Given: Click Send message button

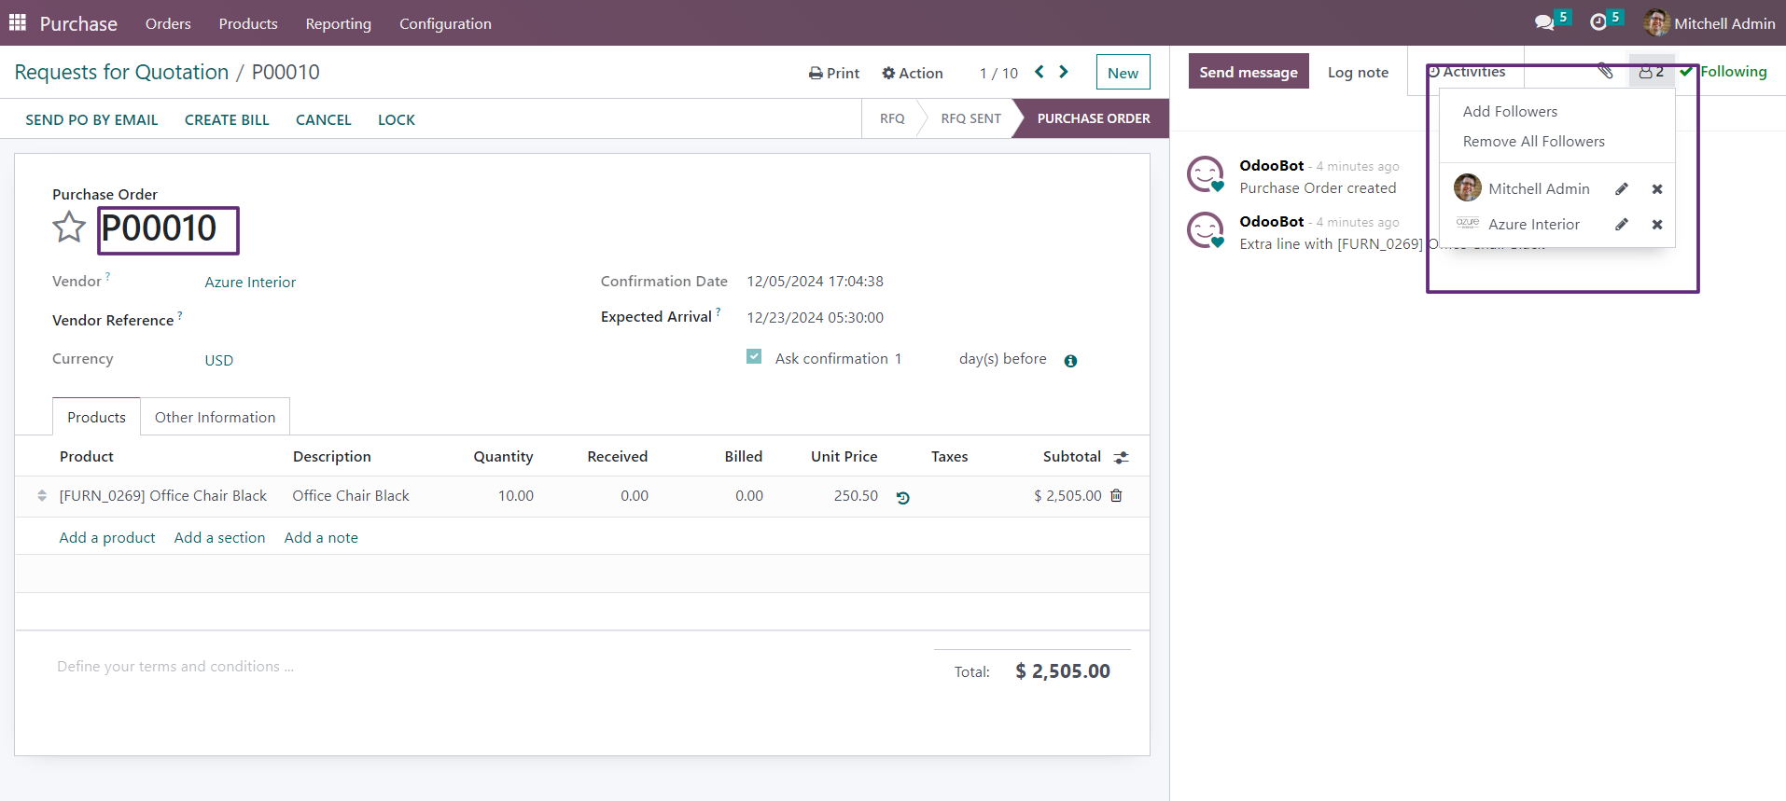Looking at the screenshot, I should point(1249,72).
